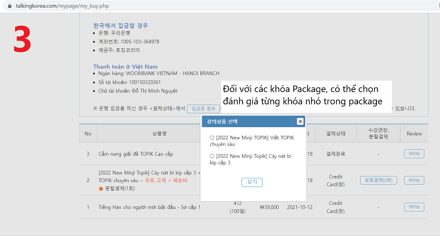Click the 닫기 button in the popup
The height and width of the screenshot is (236, 440).
[252, 182]
